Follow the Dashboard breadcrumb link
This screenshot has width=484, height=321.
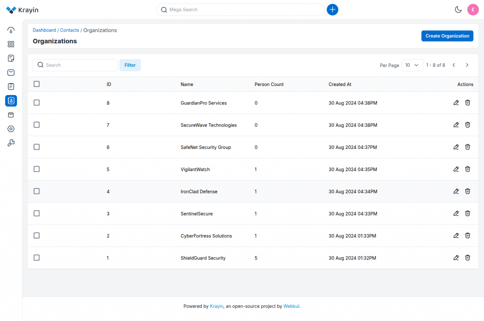(44, 30)
